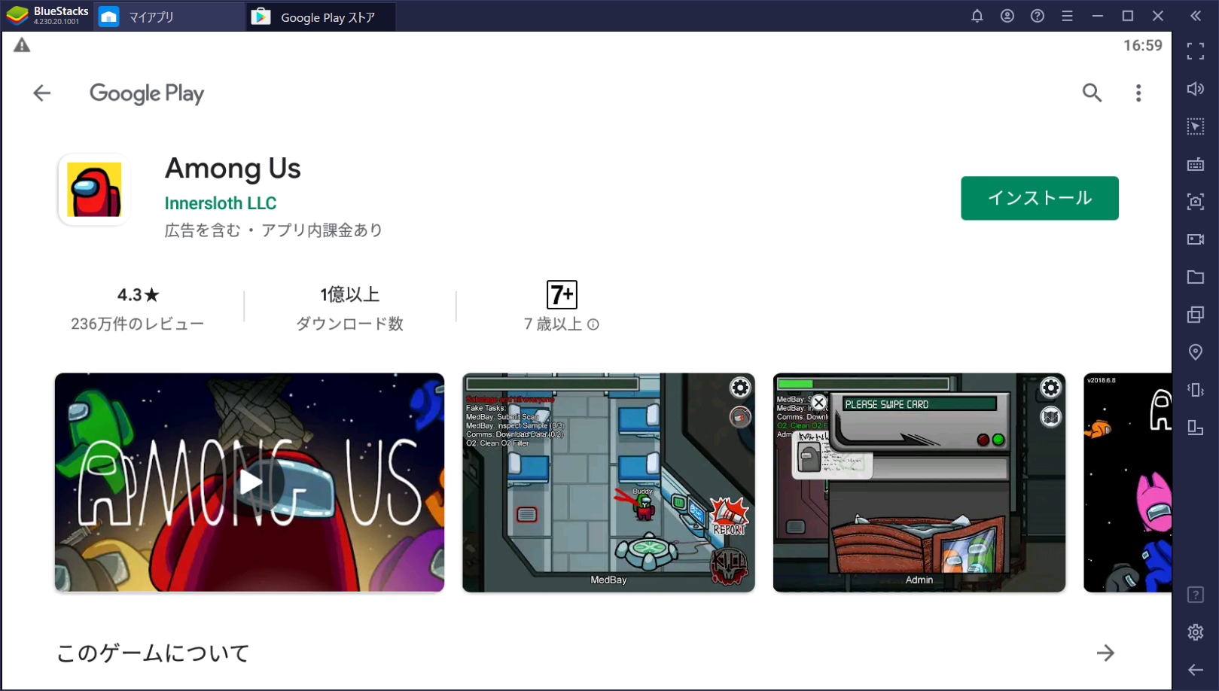The image size is (1219, 691).
Task: Open BlueStacks account profile icon
Action: pos(1007,16)
